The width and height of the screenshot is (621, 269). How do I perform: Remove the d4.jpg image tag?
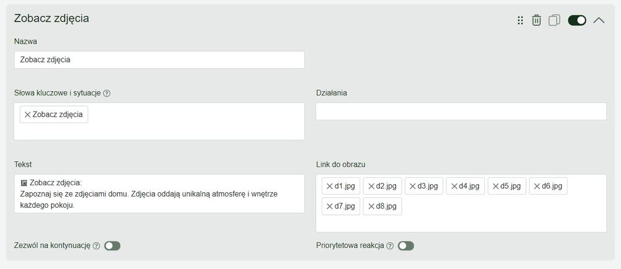[x=454, y=186]
